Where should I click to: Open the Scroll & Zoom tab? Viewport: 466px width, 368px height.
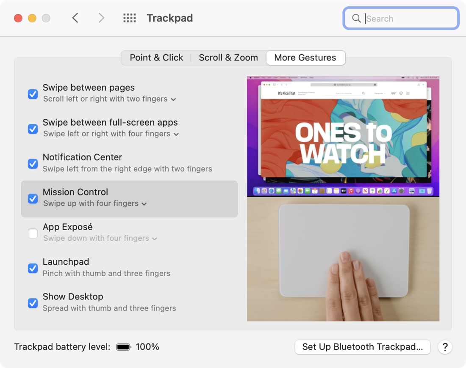228,58
